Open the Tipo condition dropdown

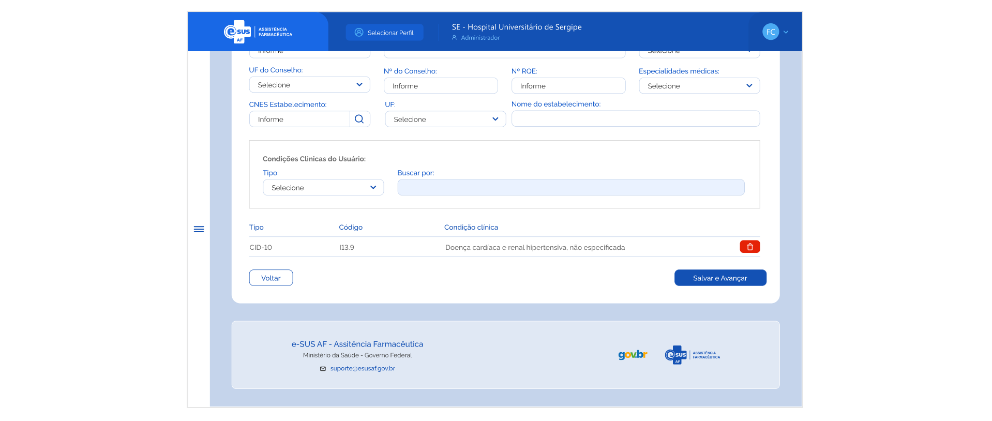pyautogui.click(x=323, y=187)
